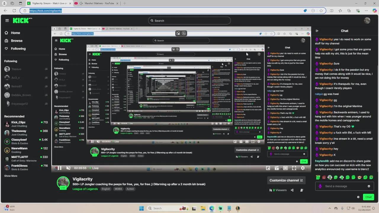Share the Vigilacrity channel

292,190
